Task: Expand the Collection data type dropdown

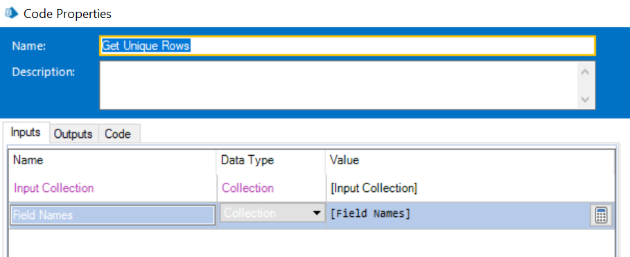Action: tap(317, 213)
